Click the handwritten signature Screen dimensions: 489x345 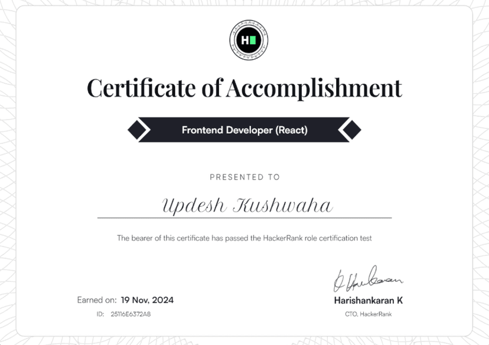coord(368,279)
